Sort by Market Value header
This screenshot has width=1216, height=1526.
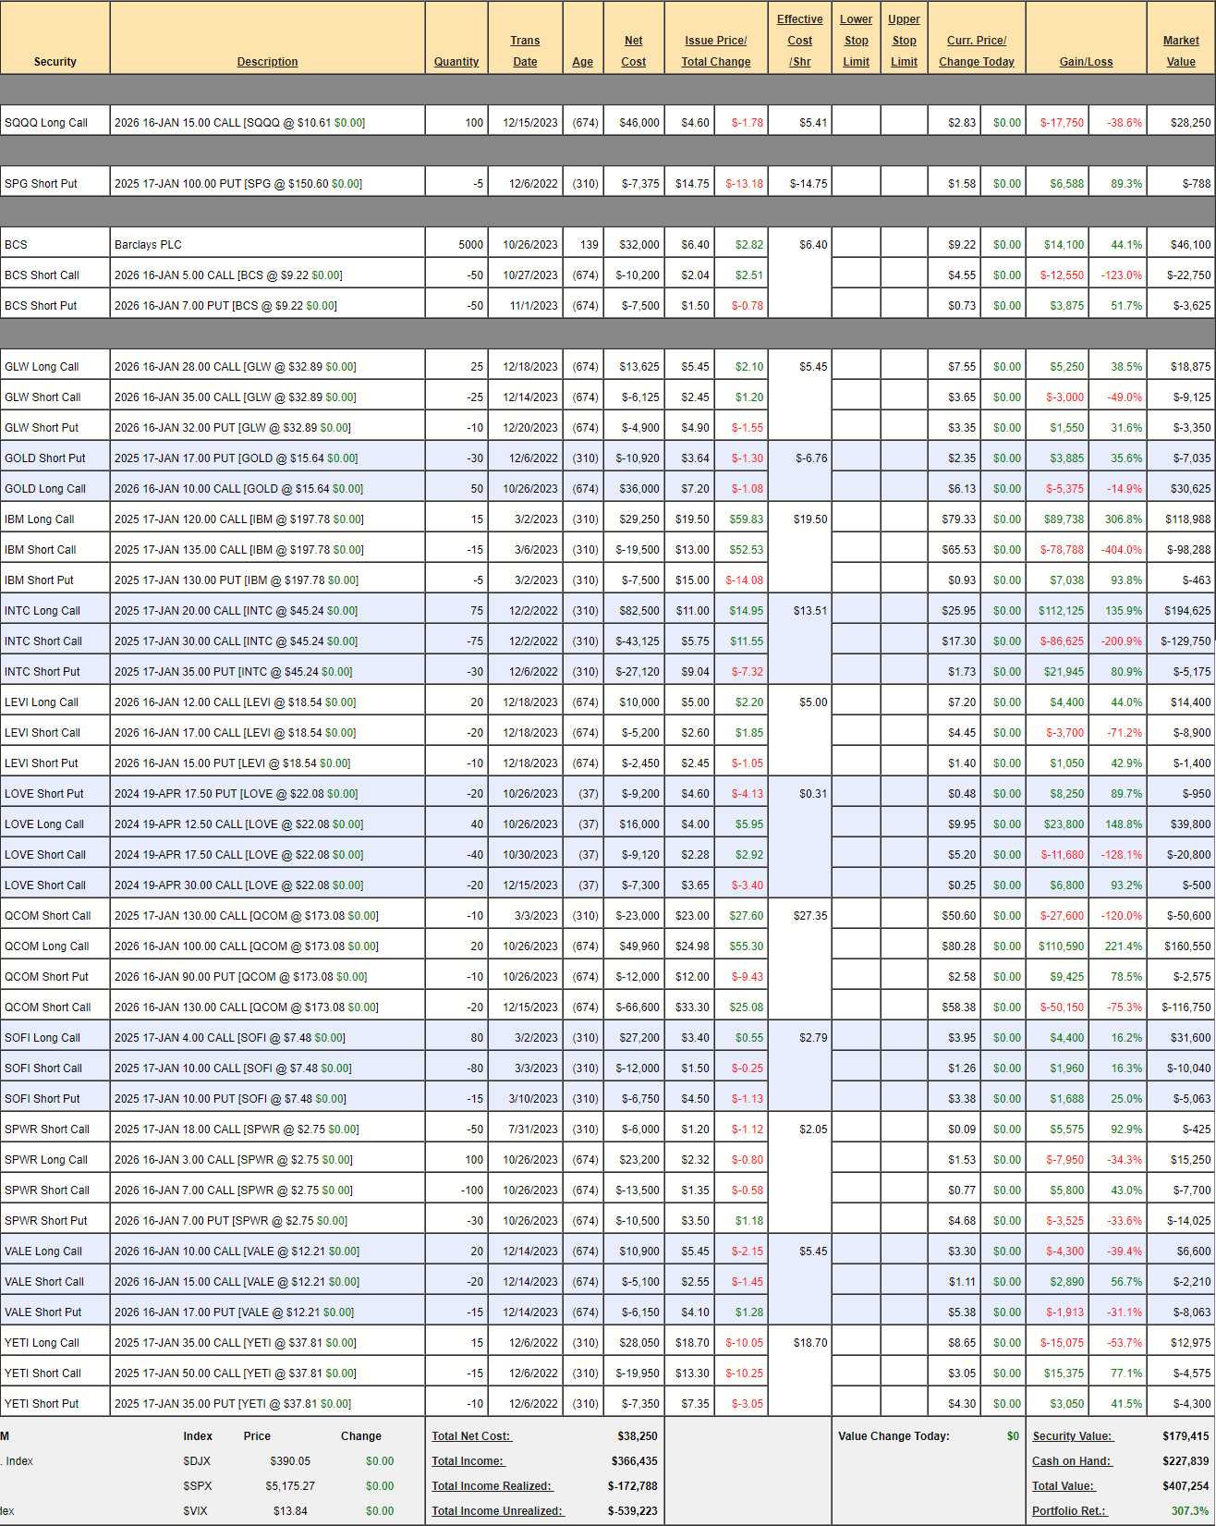[1180, 51]
